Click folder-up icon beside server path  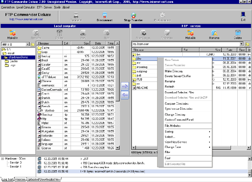(x=248, y=43)
